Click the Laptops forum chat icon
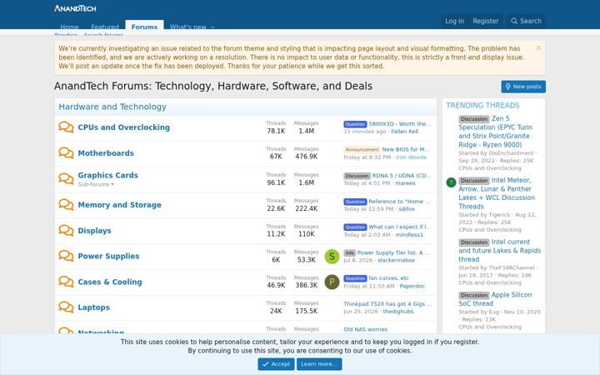Image resolution: width=600 pixels, height=375 pixels. tap(66, 307)
